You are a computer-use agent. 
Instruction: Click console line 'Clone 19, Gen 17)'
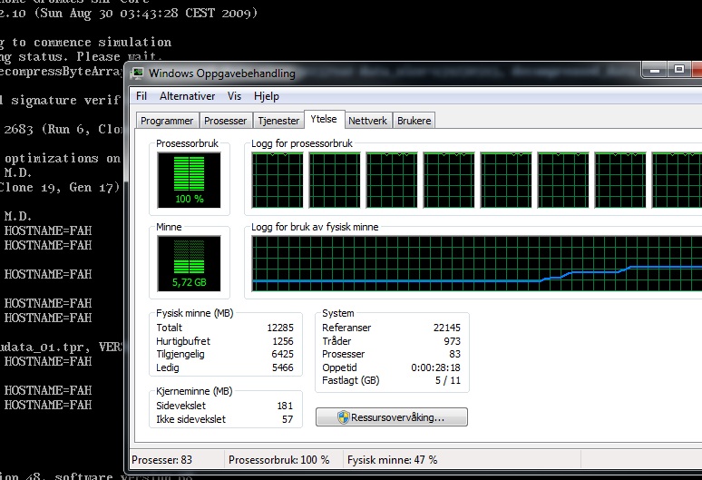coord(60,187)
